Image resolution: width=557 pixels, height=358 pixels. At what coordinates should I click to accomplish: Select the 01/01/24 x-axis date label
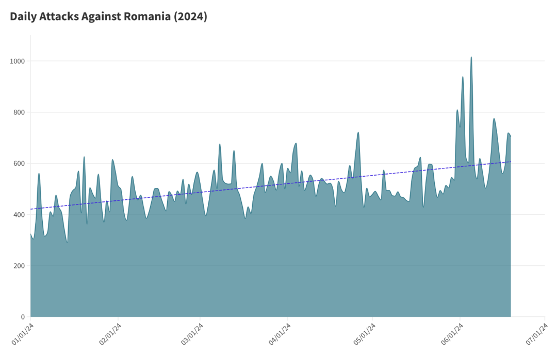[x=23, y=334]
